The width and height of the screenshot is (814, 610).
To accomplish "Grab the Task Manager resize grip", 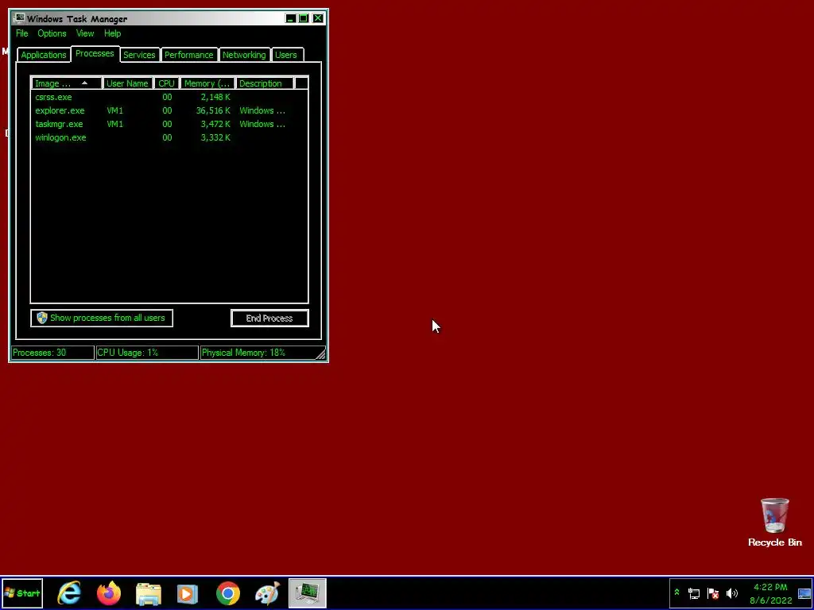I will pos(321,355).
